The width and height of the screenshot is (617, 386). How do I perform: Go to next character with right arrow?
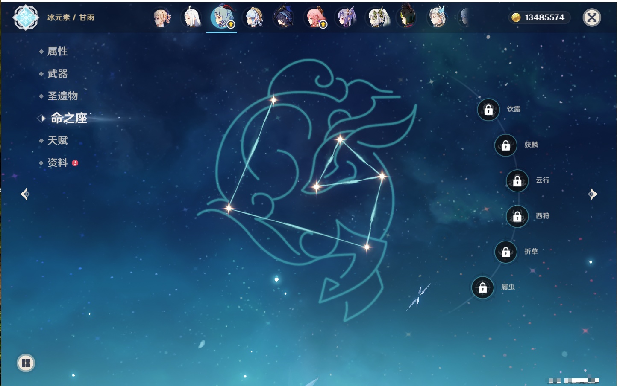pos(593,194)
